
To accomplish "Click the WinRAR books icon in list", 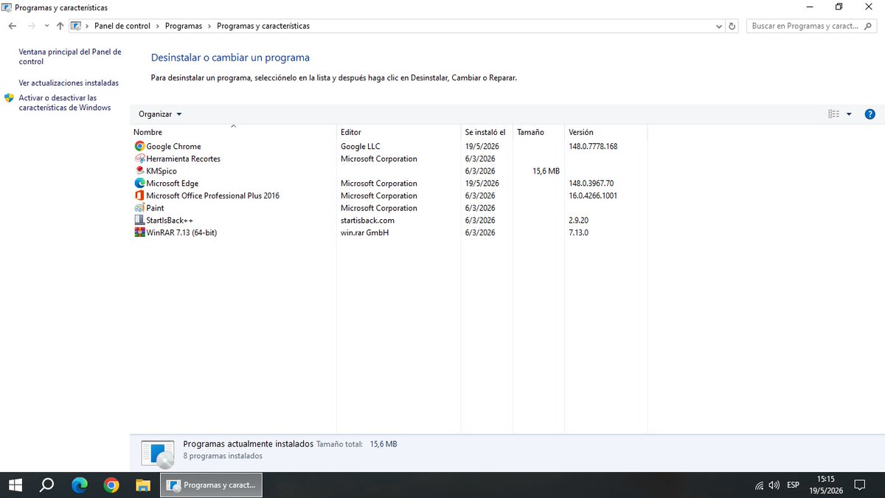I will (140, 232).
